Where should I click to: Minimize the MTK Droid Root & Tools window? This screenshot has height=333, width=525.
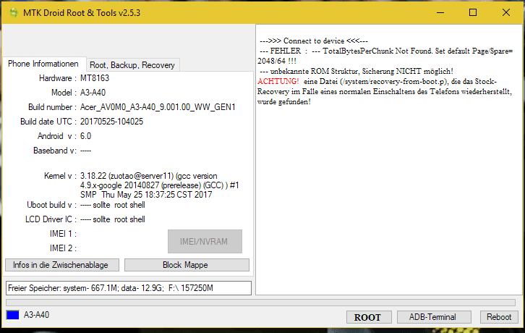coord(440,13)
